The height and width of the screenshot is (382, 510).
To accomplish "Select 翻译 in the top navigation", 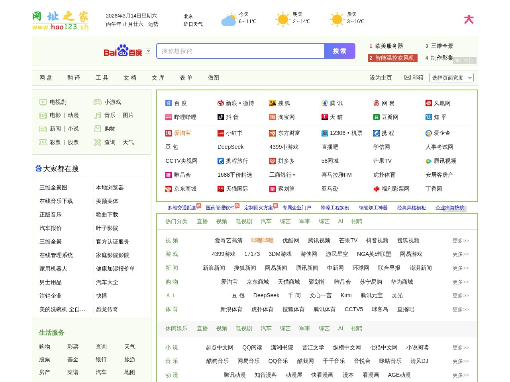I will click(x=74, y=78).
